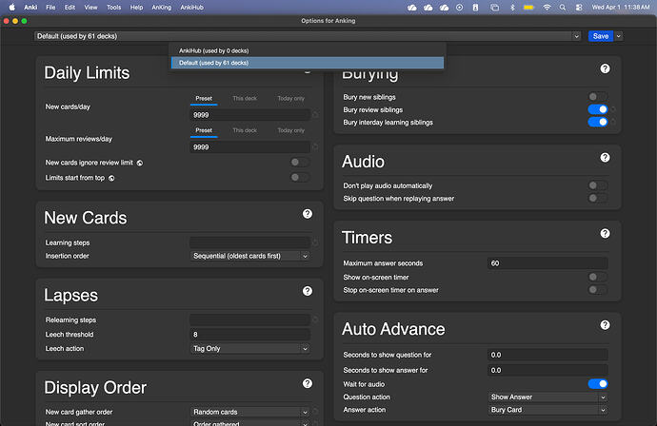Open the File menu
Viewport: 657px width, 426px height.
pyautogui.click(x=50, y=7)
